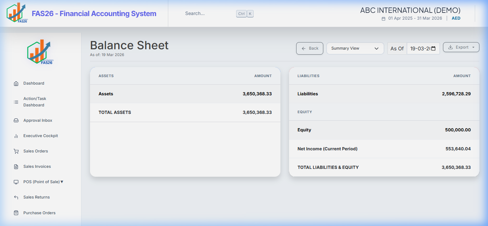This screenshot has width=488, height=226.
Task: Select the Net Income (Current Period) row
Action: coord(384,149)
